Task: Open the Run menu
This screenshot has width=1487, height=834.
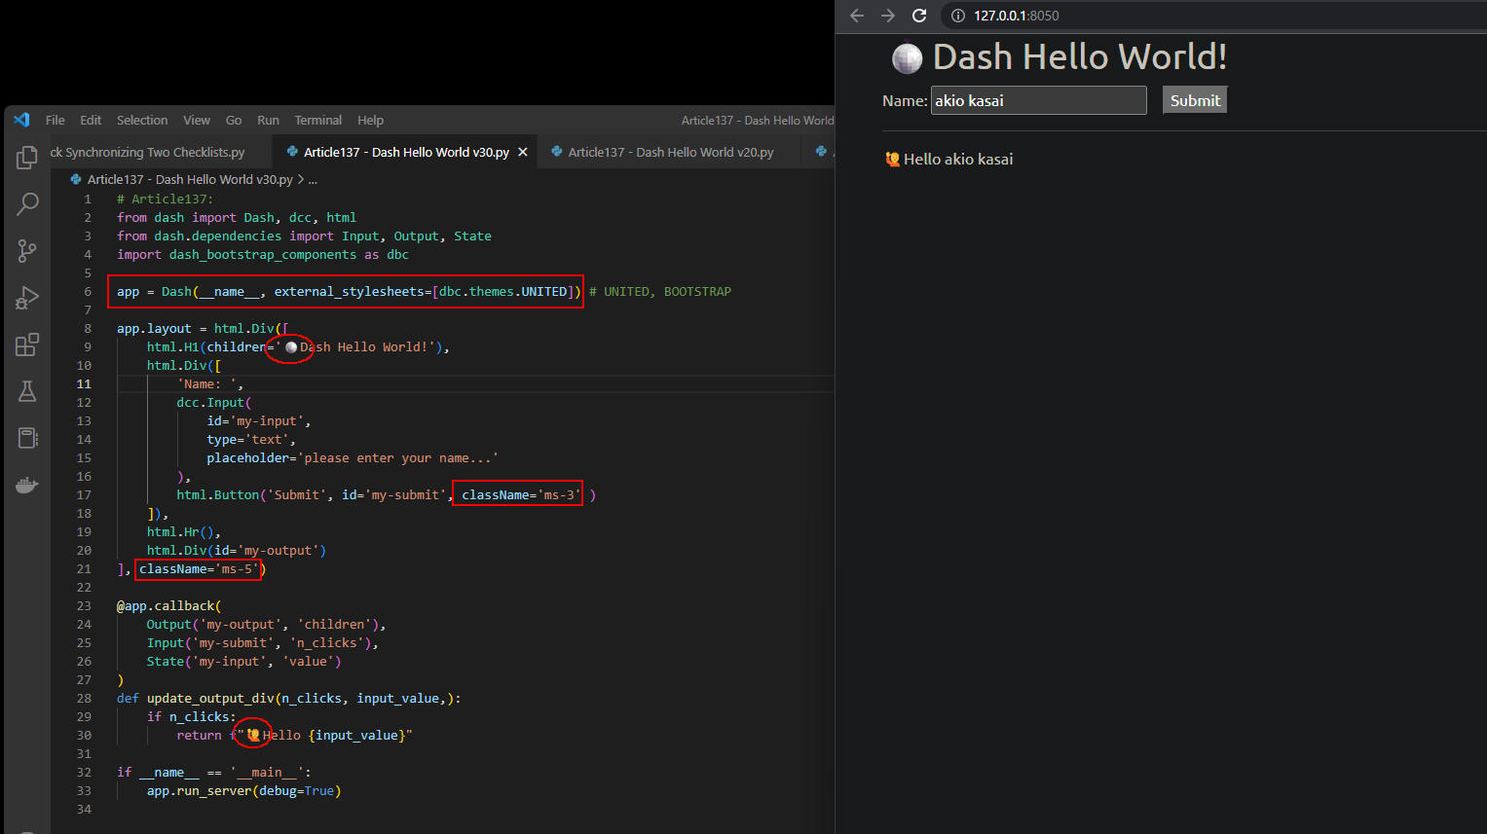Action: tap(268, 120)
